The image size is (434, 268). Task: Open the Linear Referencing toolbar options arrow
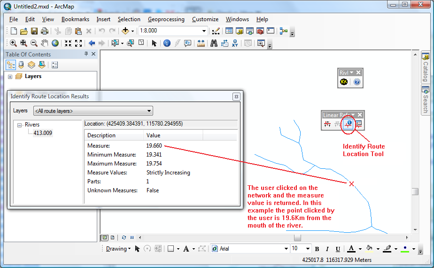[x=353, y=115]
